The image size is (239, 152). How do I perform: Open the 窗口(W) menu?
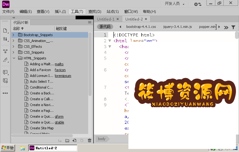(x=131, y=12)
